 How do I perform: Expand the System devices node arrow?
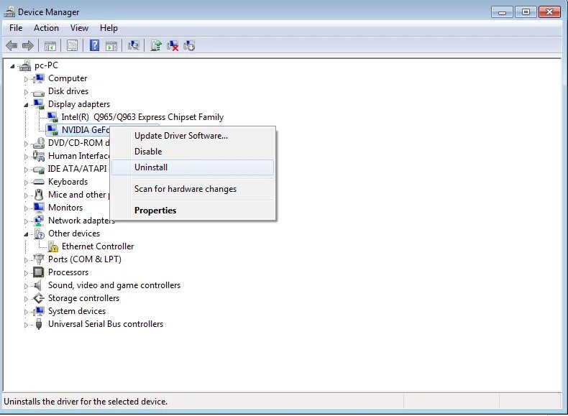click(x=26, y=312)
